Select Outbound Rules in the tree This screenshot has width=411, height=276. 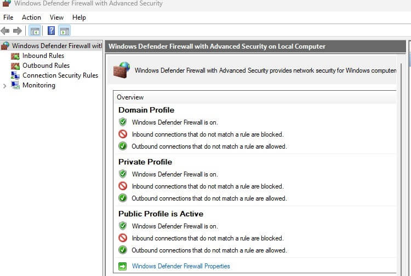click(x=46, y=66)
